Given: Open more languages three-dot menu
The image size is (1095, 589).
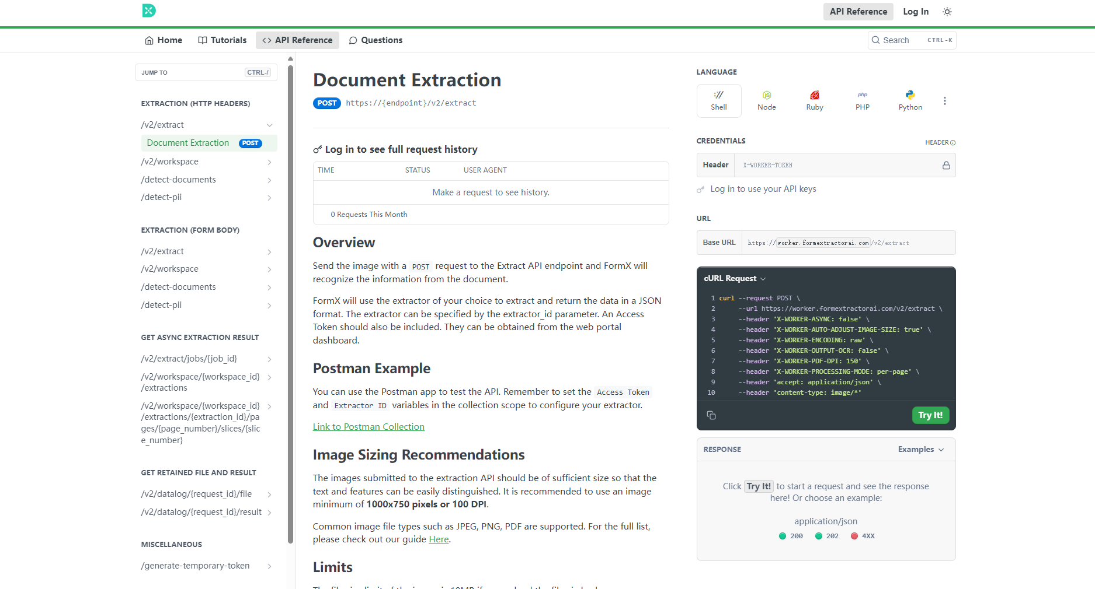Looking at the screenshot, I should (x=945, y=101).
